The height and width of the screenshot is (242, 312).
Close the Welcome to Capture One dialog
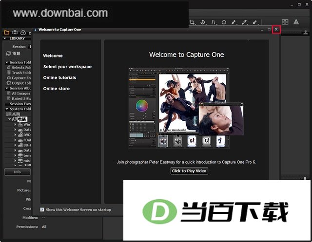[276, 29]
